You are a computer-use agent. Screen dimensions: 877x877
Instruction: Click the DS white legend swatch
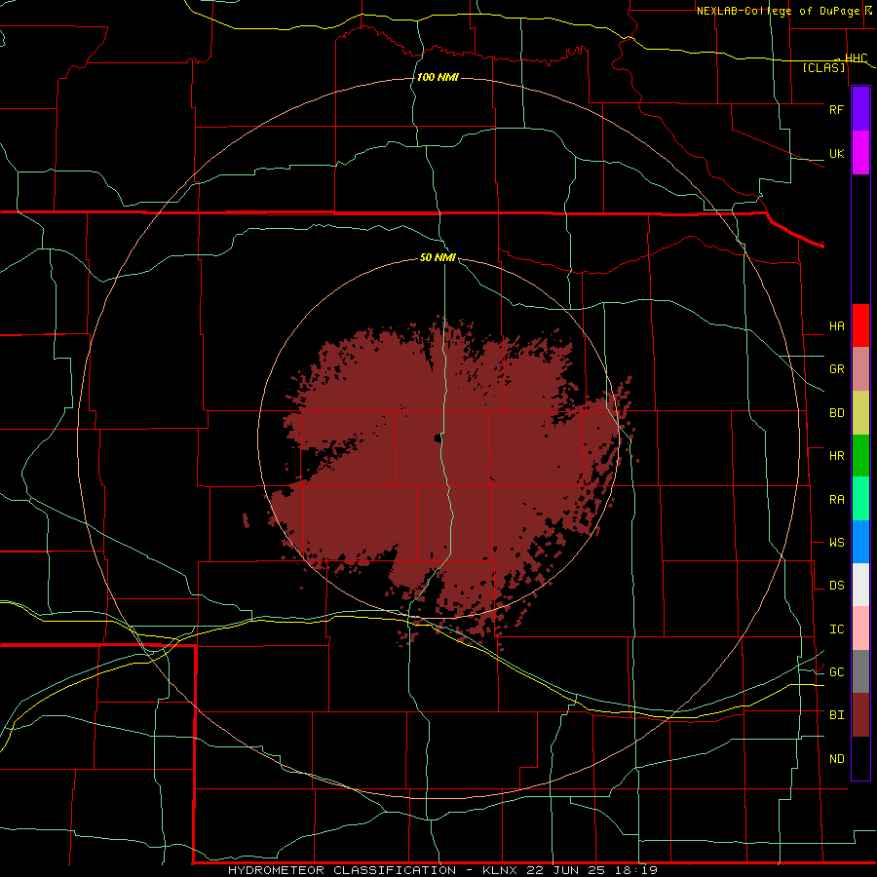pyautogui.click(x=860, y=585)
